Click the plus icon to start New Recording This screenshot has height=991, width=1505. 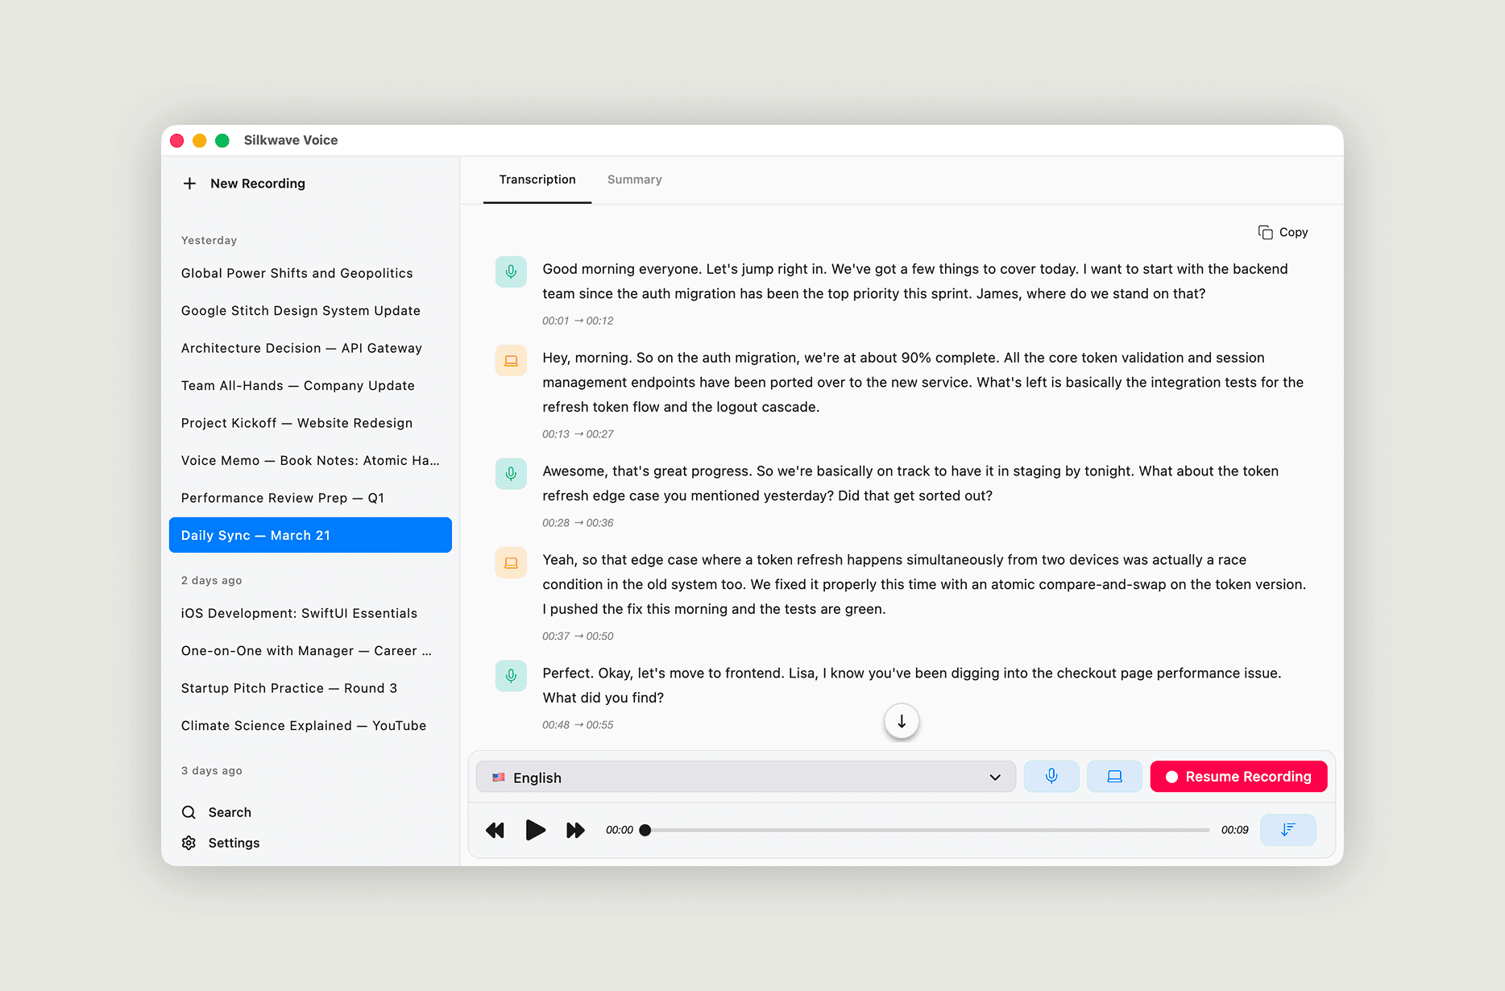coord(189,183)
